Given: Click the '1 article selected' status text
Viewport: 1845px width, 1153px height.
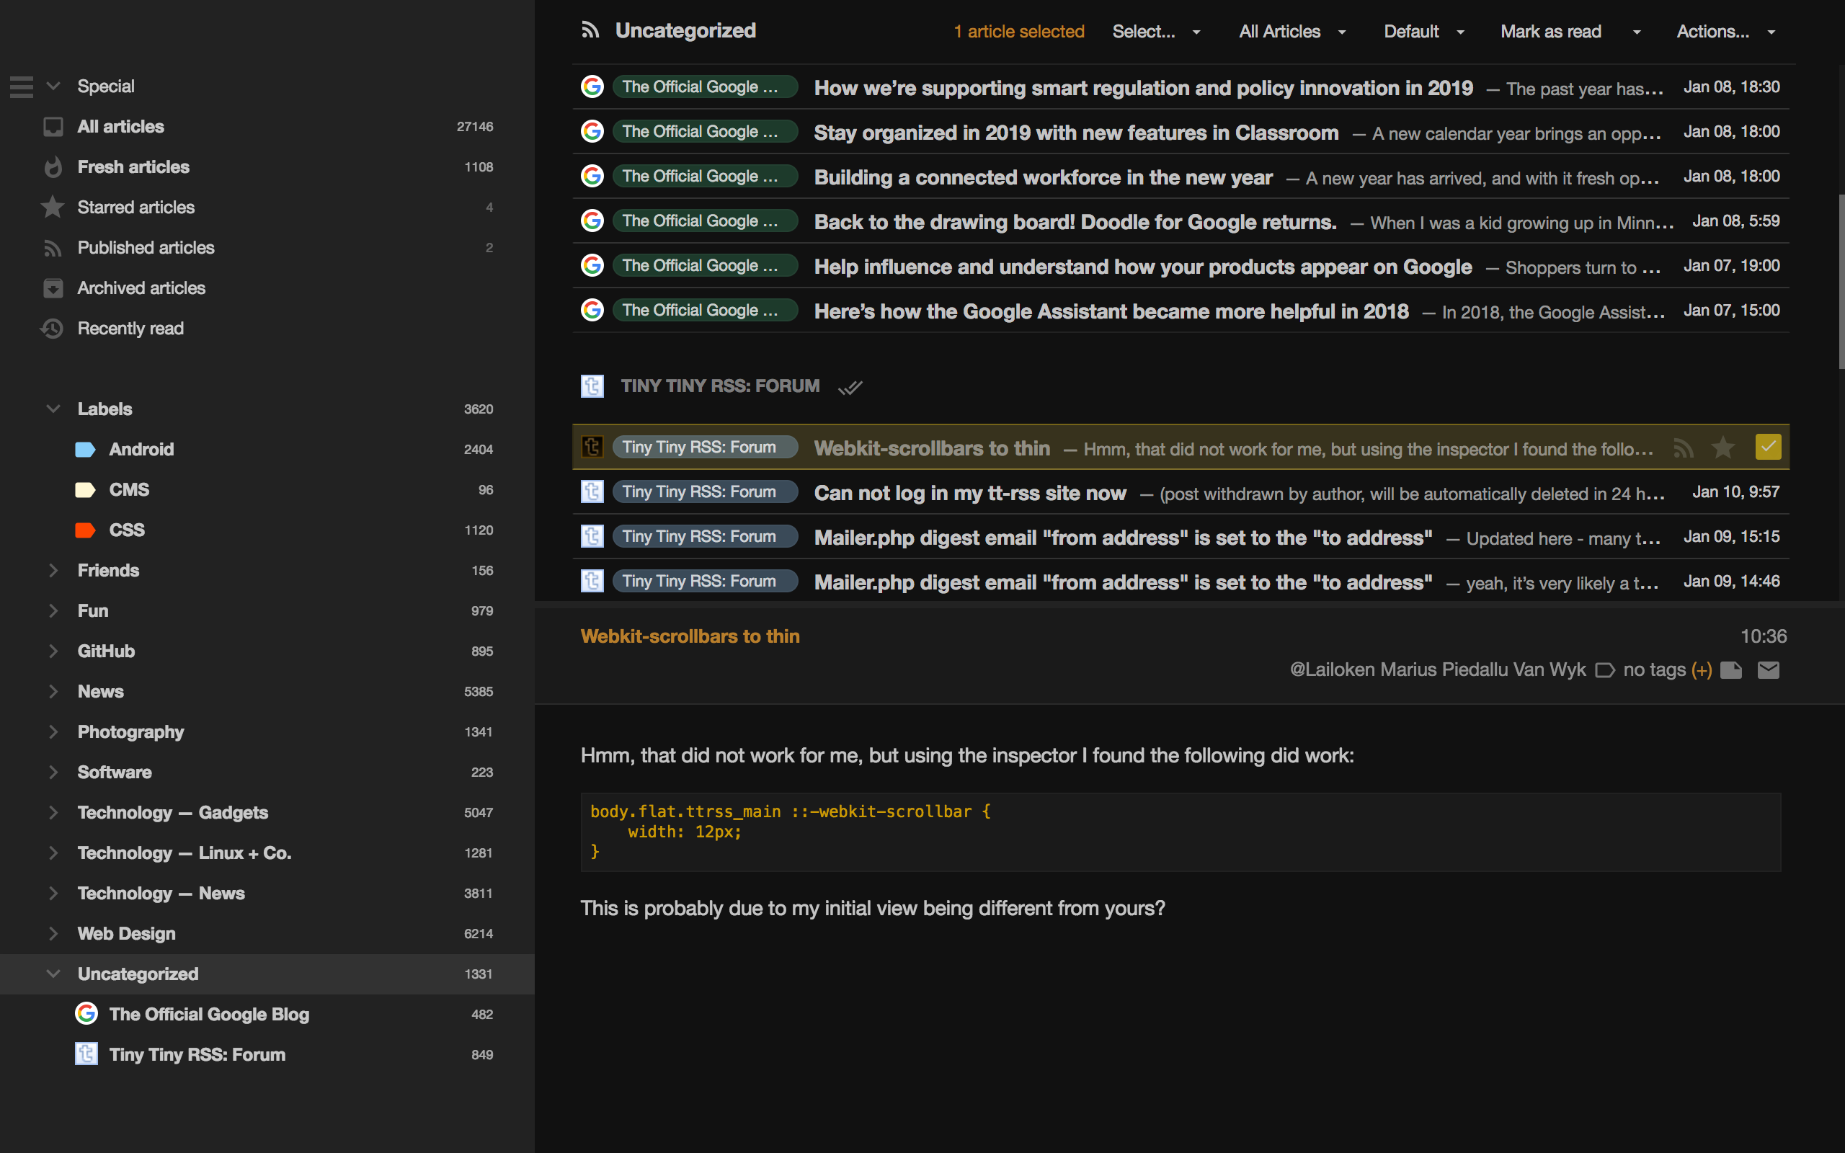Looking at the screenshot, I should (1018, 32).
